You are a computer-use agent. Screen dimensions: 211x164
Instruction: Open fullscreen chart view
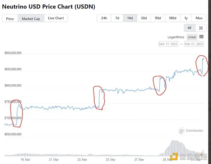coord(201,28)
